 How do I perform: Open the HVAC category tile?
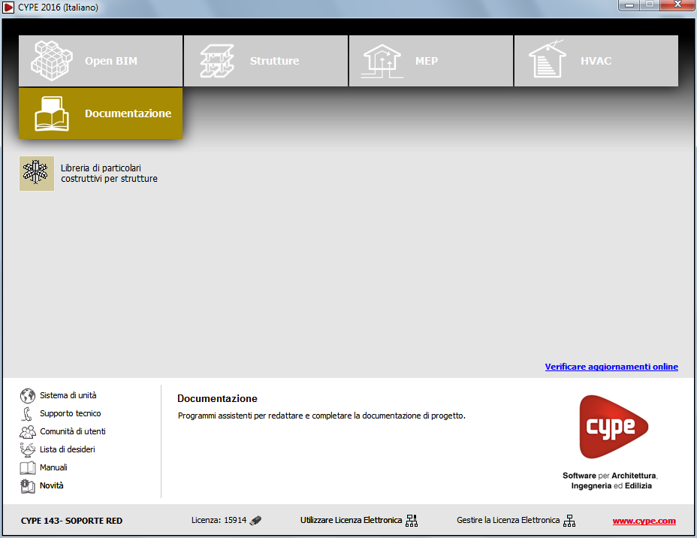pyautogui.click(x=596, y=61)
